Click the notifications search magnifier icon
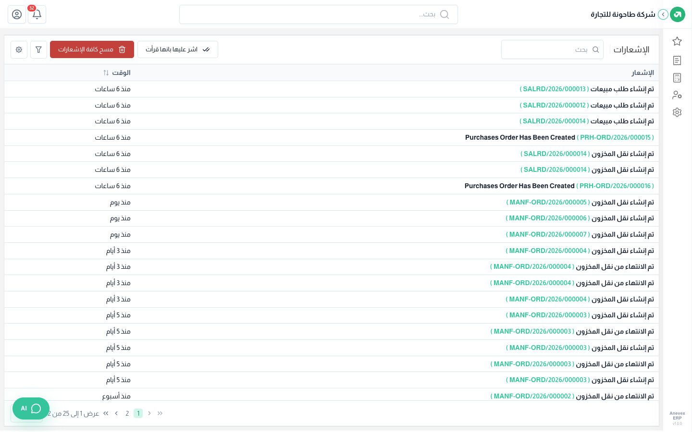This screenshot has width=692, height=432. (596, 49)
